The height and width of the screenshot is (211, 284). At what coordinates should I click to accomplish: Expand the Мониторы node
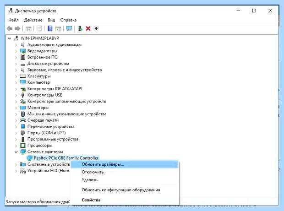16,108
